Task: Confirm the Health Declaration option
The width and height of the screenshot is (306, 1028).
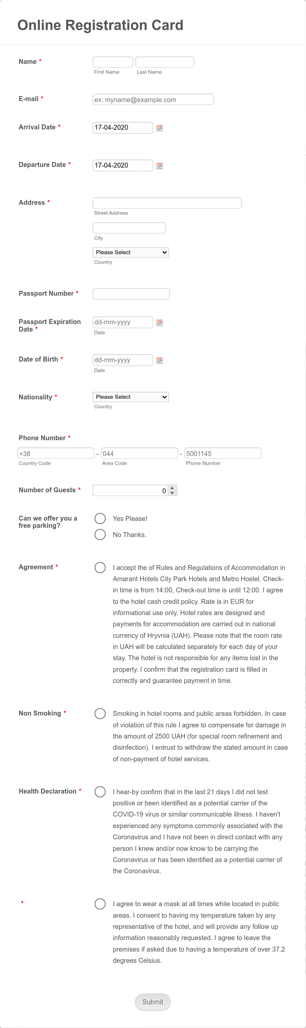Action: pyautogui.click(x=100, y=792)
